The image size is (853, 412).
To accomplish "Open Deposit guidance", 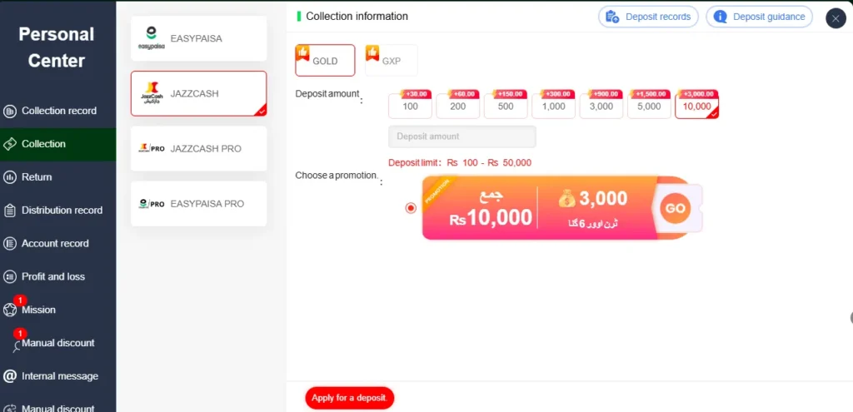I will tap(759, 17).
